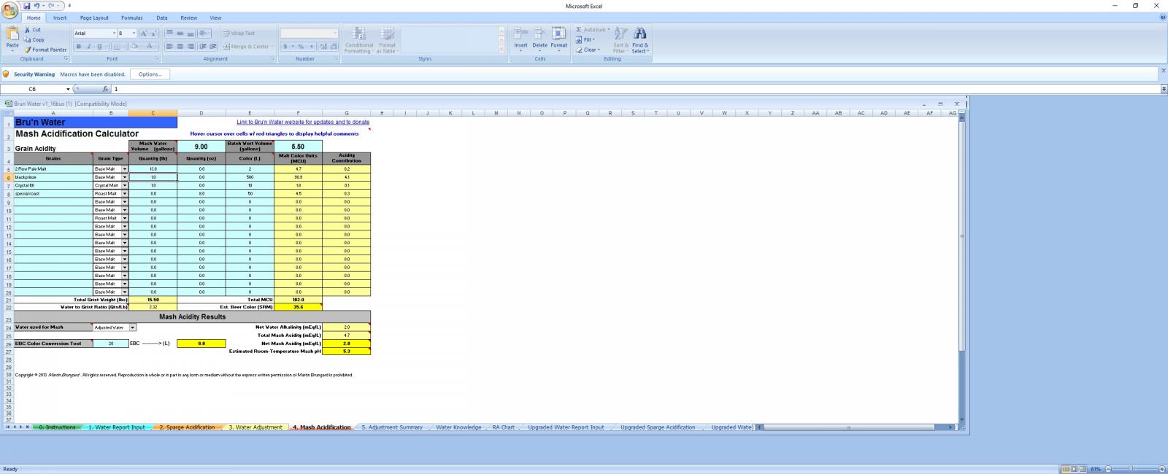This screenshot has height=474, width=1168.
Task: Delete cells using ribbon Delete
Action: [539, 40]
